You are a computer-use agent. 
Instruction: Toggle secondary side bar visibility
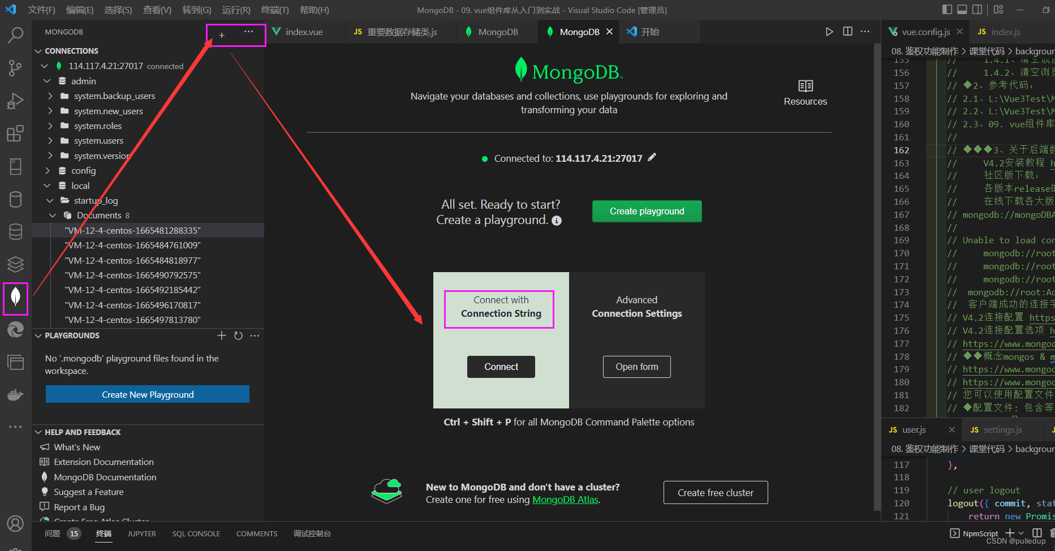pos(977,10)
